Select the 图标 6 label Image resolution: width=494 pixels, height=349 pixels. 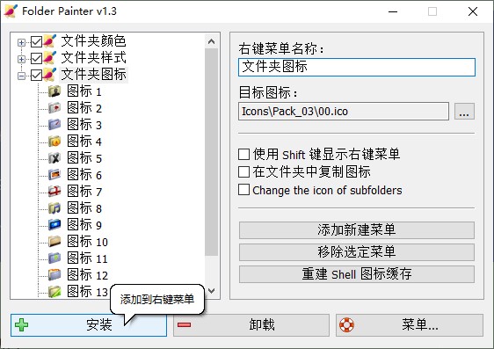pyautogui.click(x=84, y=175)
